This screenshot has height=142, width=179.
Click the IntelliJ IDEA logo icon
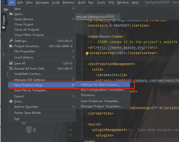pyautogui.click(x=4, y=2)
